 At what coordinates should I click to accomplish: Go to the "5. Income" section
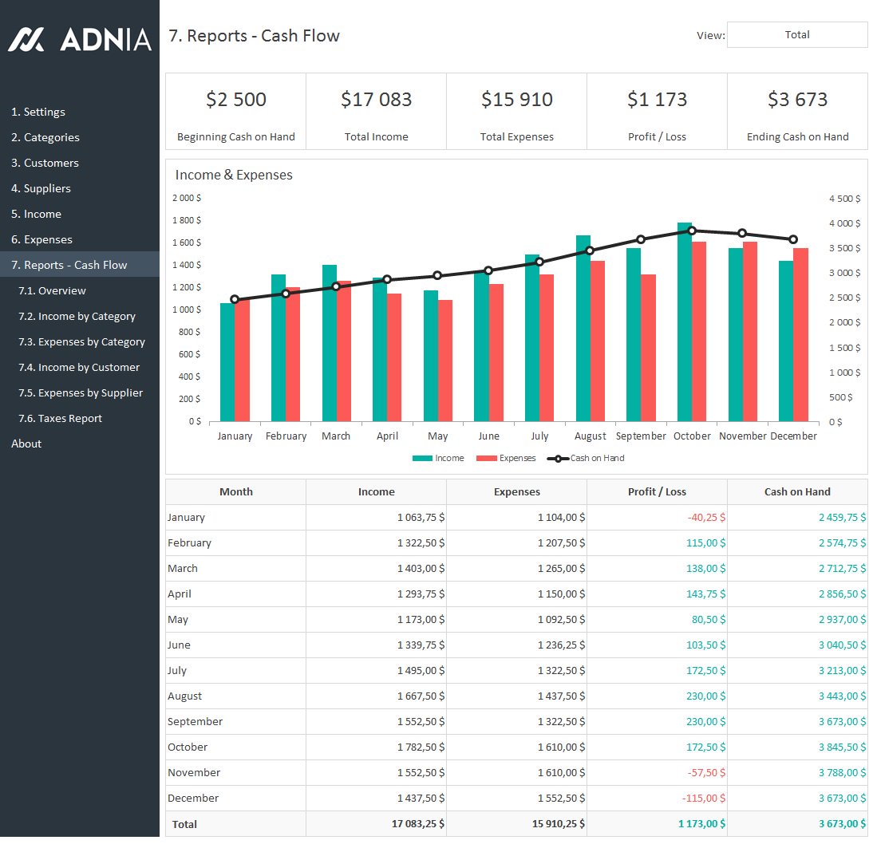click(37, 214)
